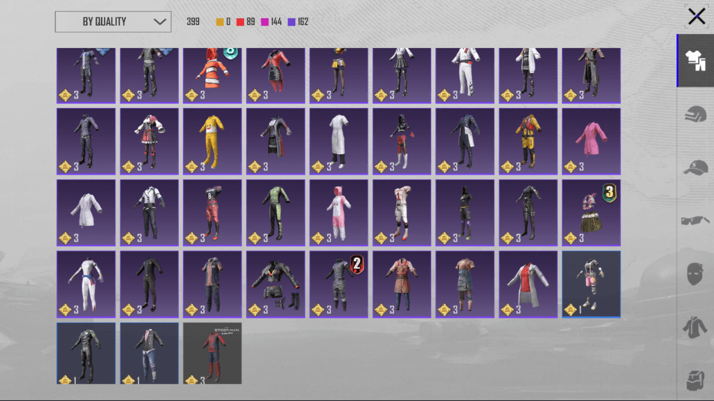Viewport: 714px width, 401px height.
Task: Select the half black half white suit
Action: pos(465,141)
